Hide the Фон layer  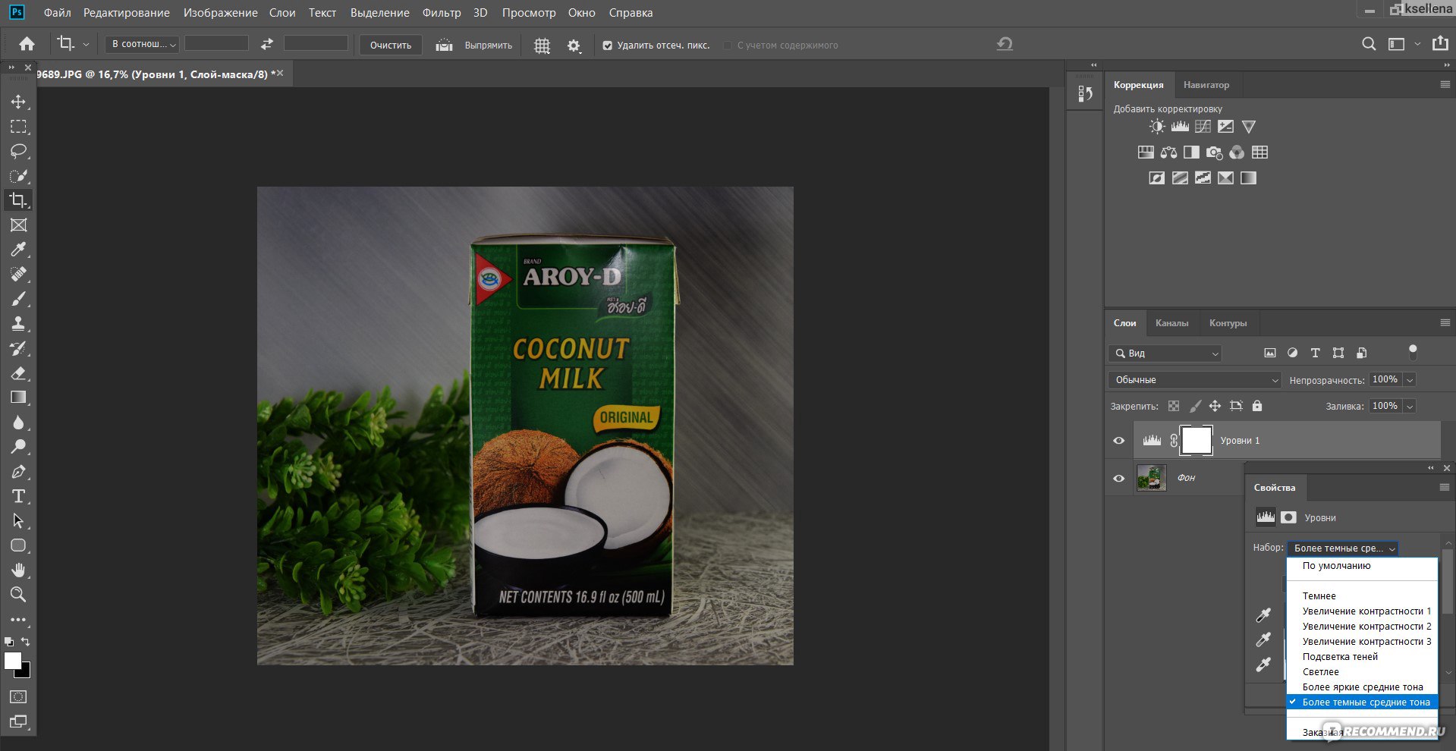(x=1118, y=478)
